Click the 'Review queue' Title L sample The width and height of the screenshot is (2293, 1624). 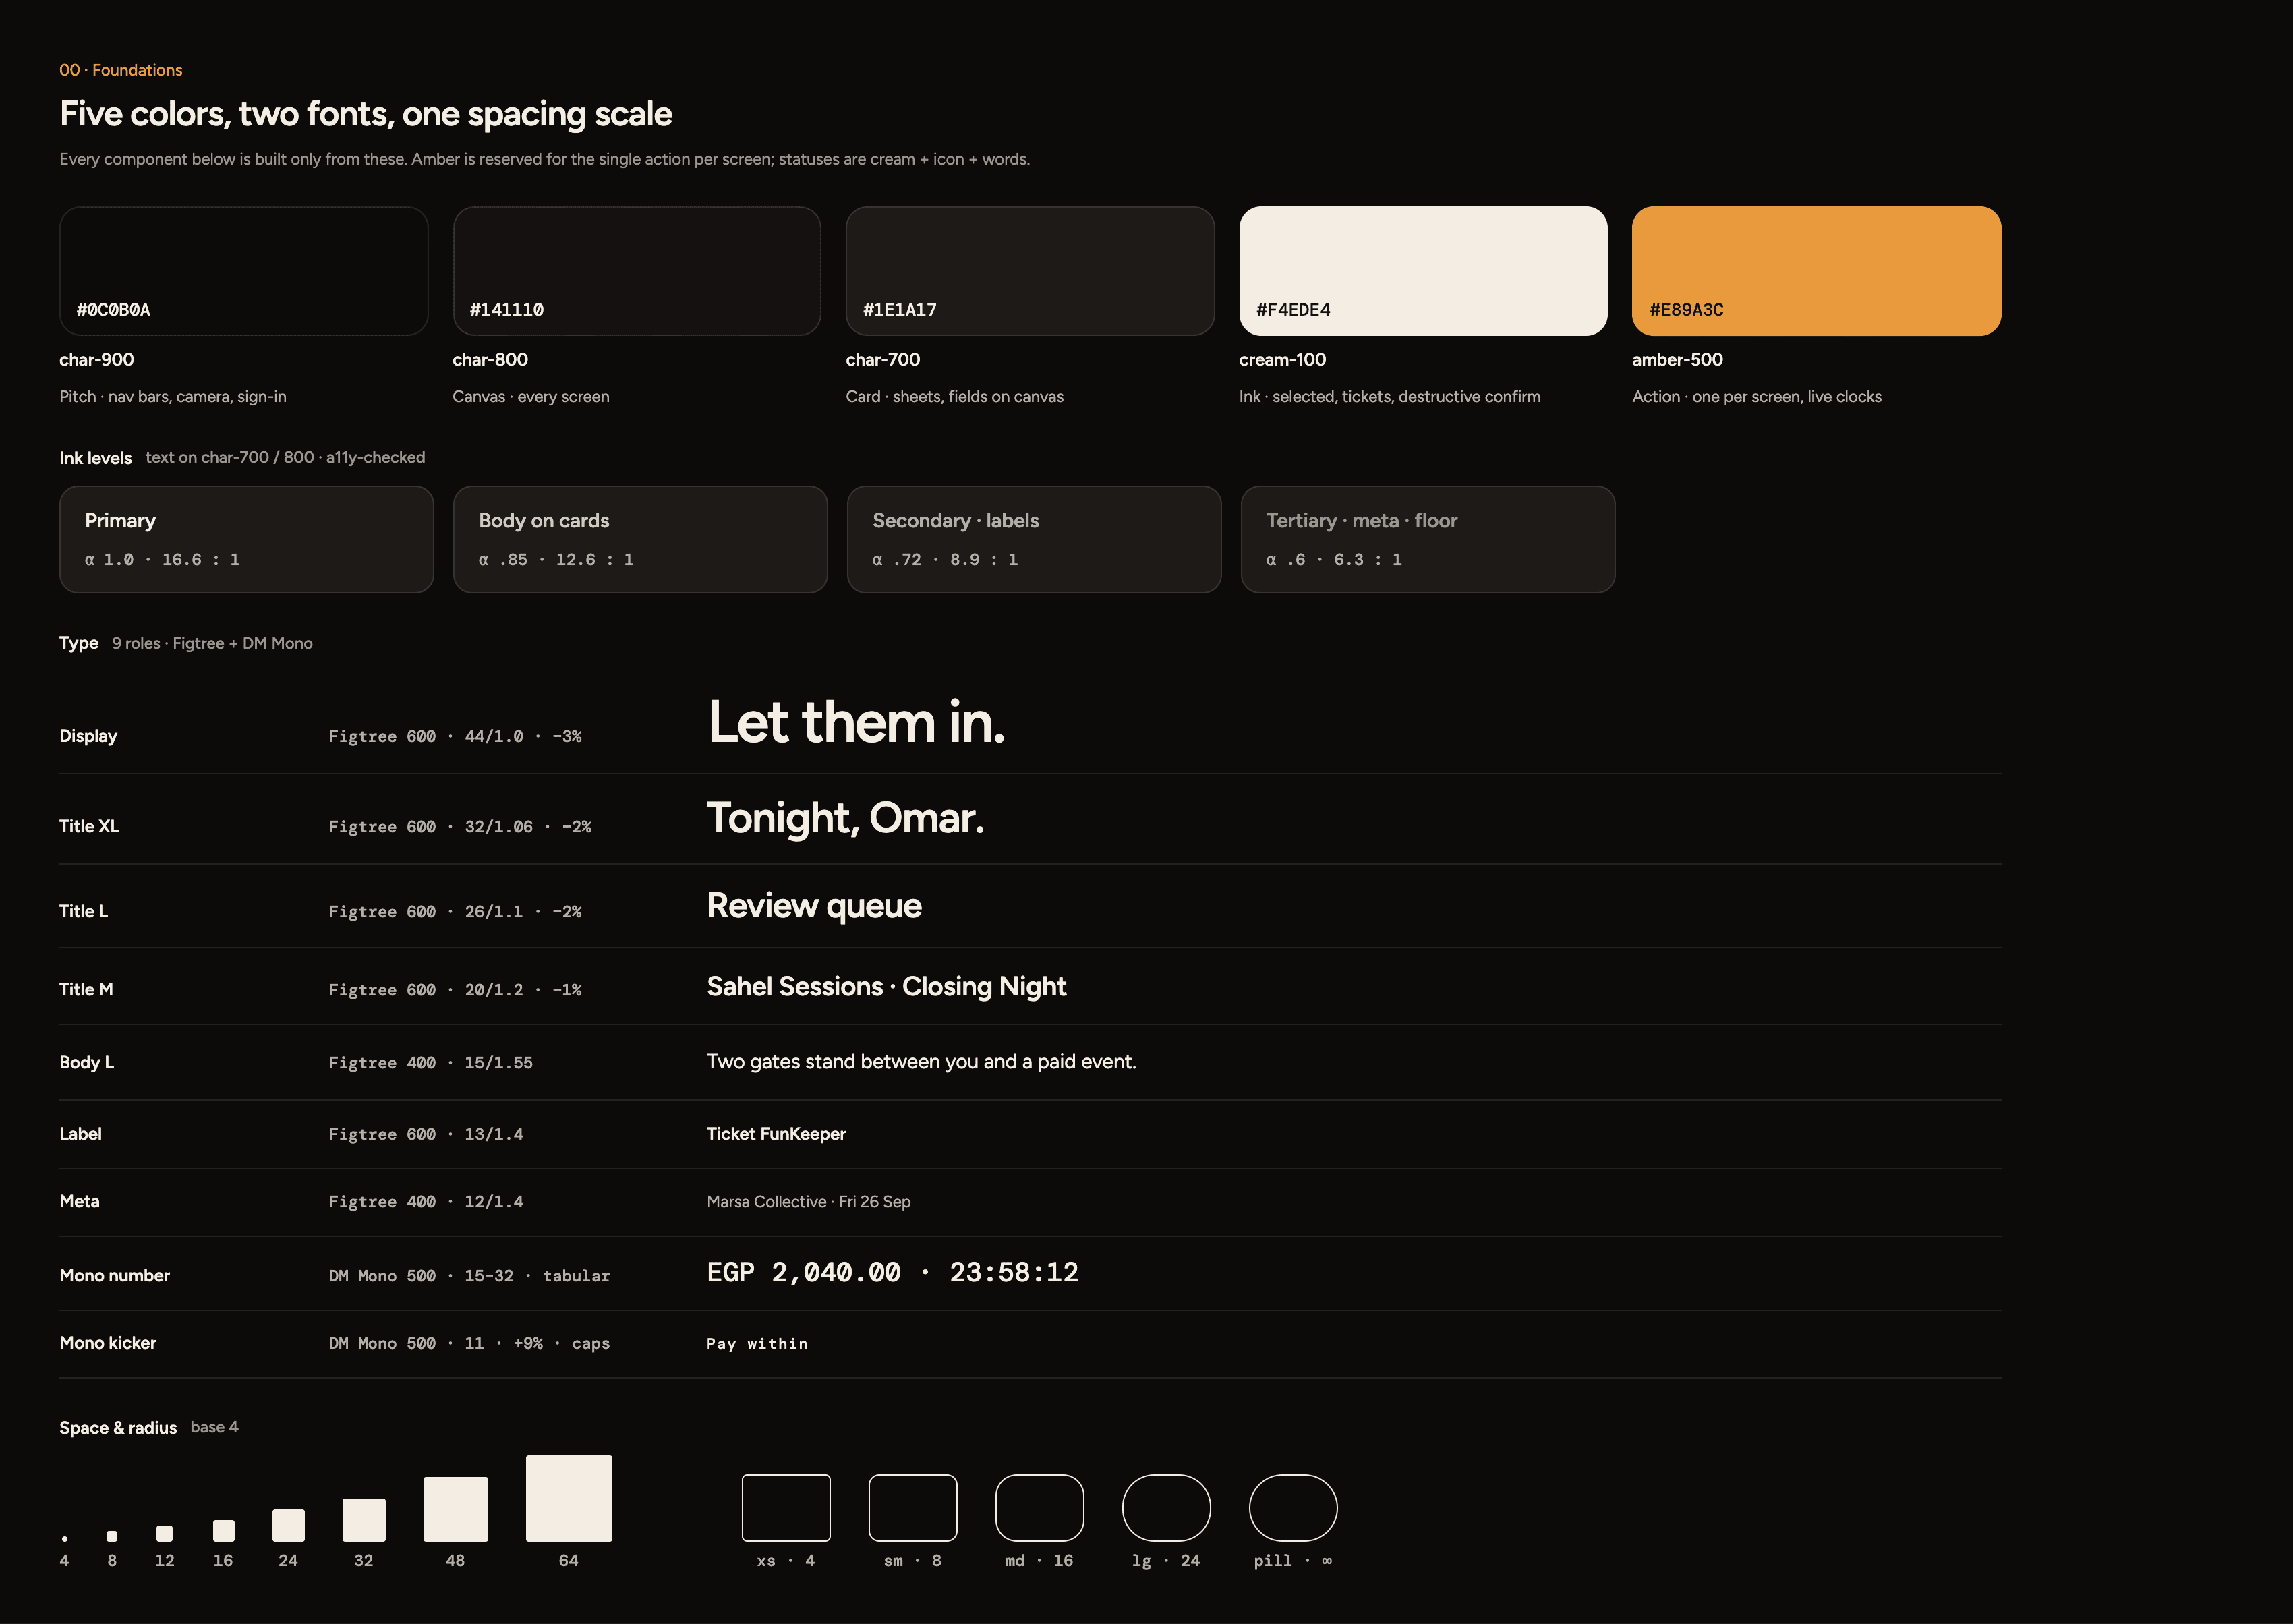coord(814,906)
